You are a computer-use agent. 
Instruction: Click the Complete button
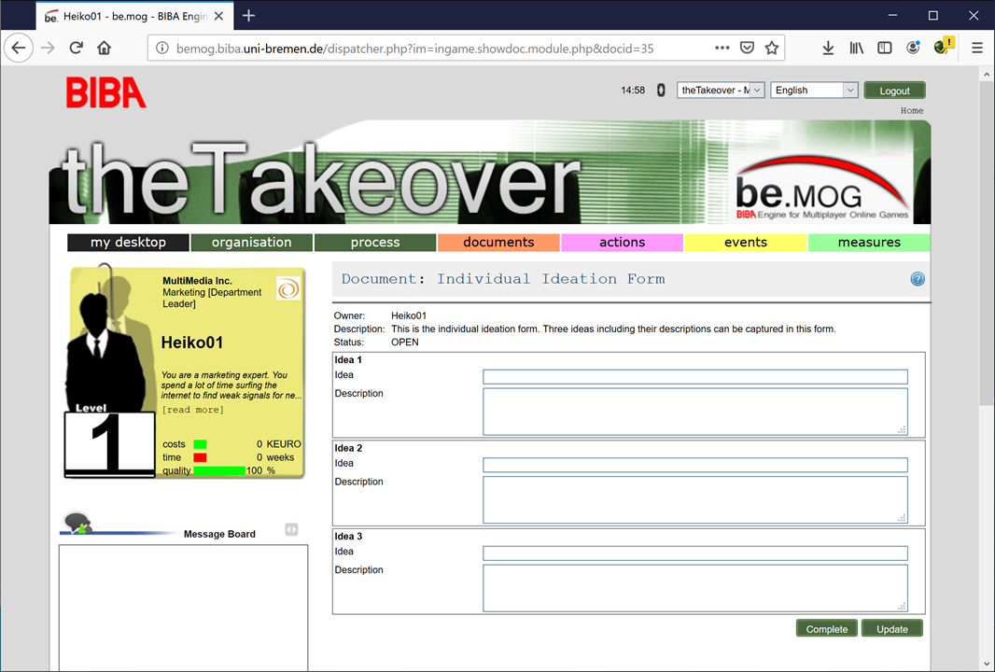tap(827, 629)
